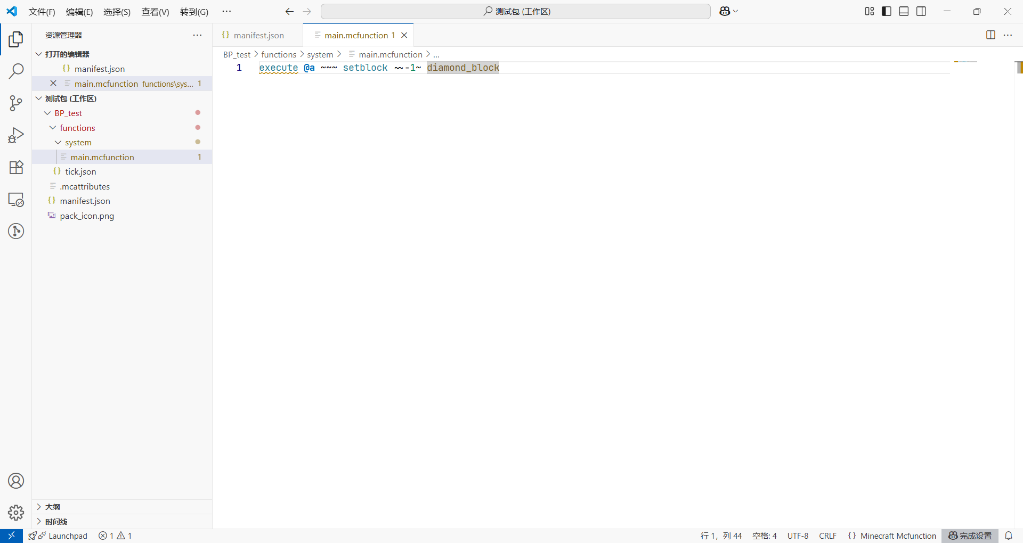Expand the 大纲 outline section
This screenshot has height=543, width=1023.
(122, 507)
